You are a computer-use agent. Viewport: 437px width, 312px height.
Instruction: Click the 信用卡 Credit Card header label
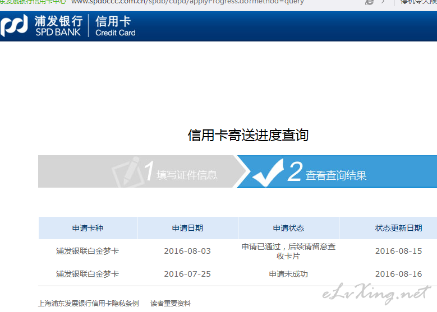[x=116, y=26]
